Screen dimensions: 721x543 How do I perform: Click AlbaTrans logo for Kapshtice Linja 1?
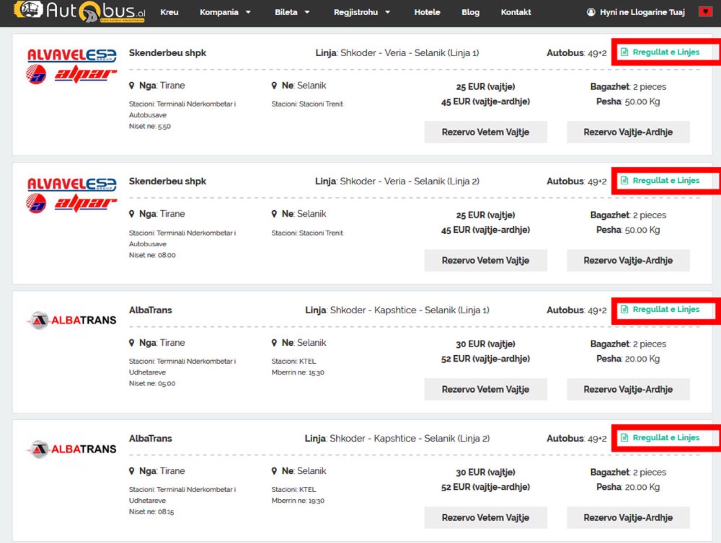coord(72,321)
